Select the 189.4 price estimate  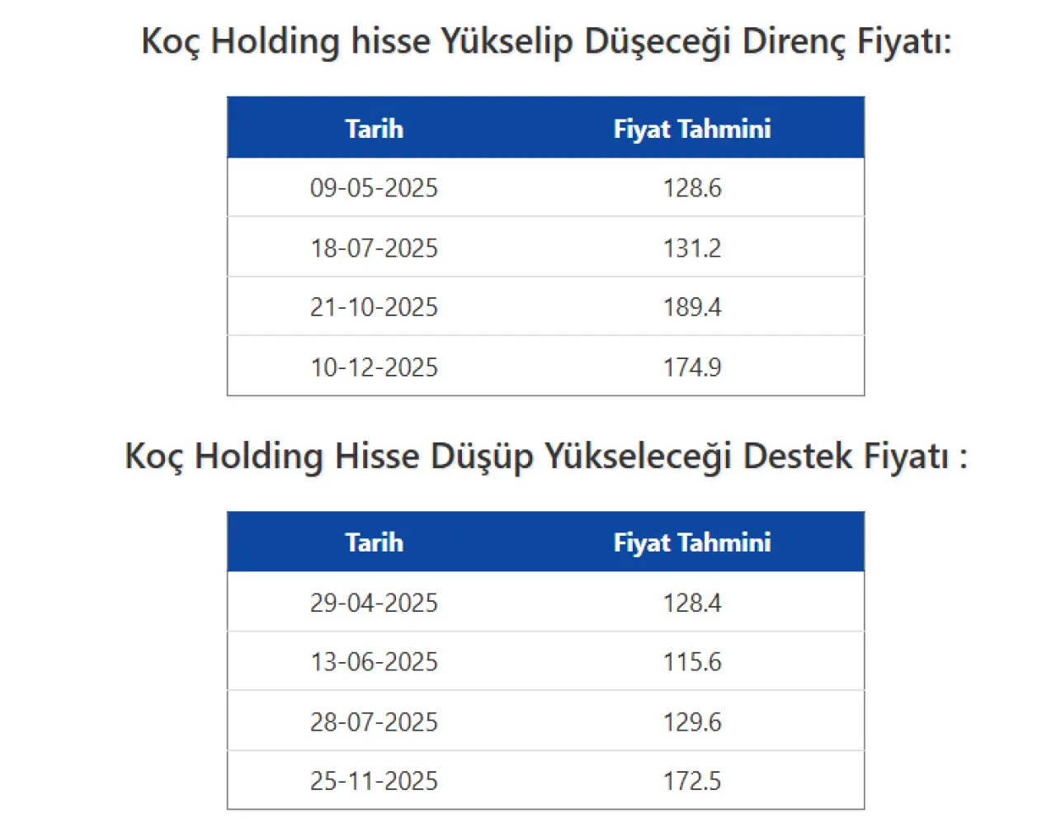692,307
